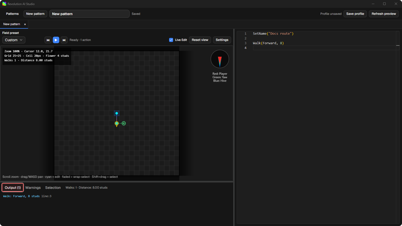402x226 pixels.
Task: Create a New pattern
Action: point(35,14)
